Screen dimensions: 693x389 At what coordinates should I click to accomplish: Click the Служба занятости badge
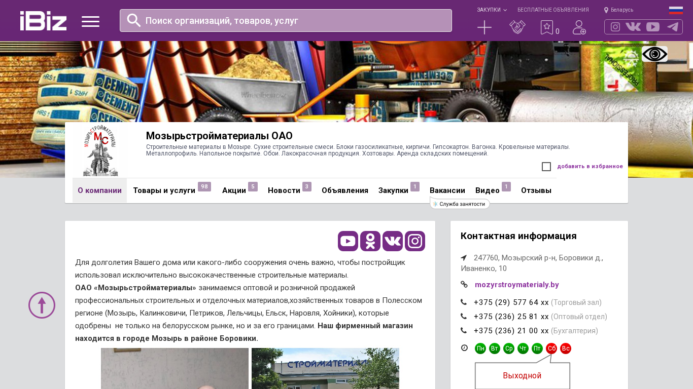pyautogui.click(x=460, y=204)
